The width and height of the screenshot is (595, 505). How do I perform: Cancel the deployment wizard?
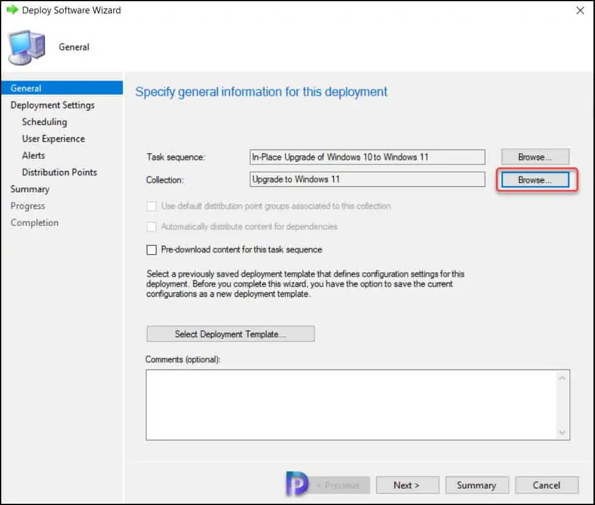click(x=547, y=485)
